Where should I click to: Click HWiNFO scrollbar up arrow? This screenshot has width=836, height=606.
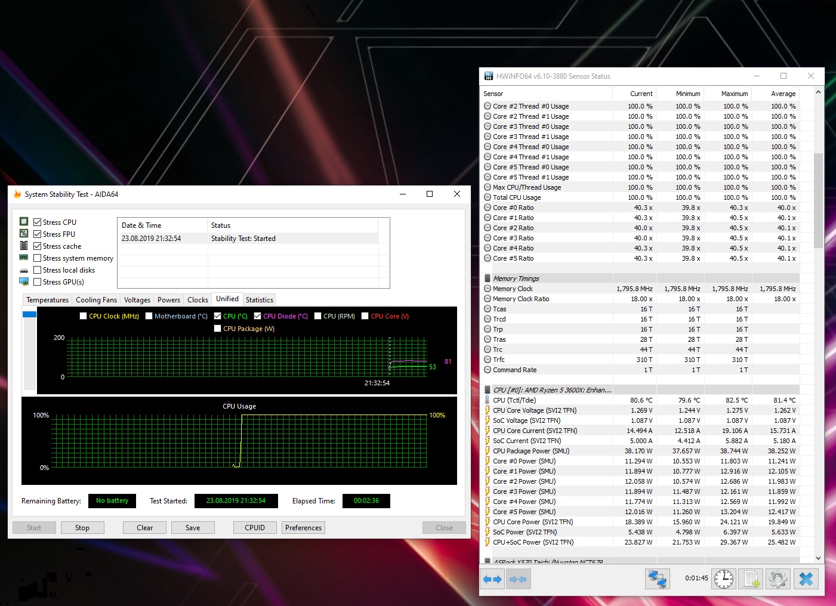click(x=818, y=92)
